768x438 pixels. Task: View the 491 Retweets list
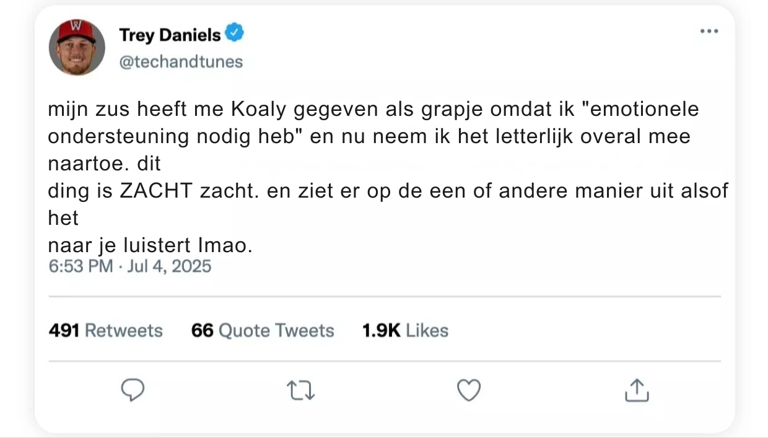click(105, 330)
